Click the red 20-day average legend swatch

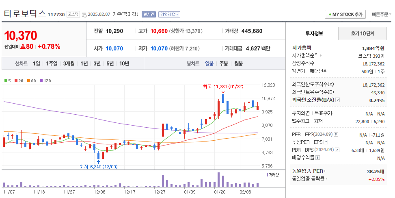pyautogui.click(x=16, y=81)
